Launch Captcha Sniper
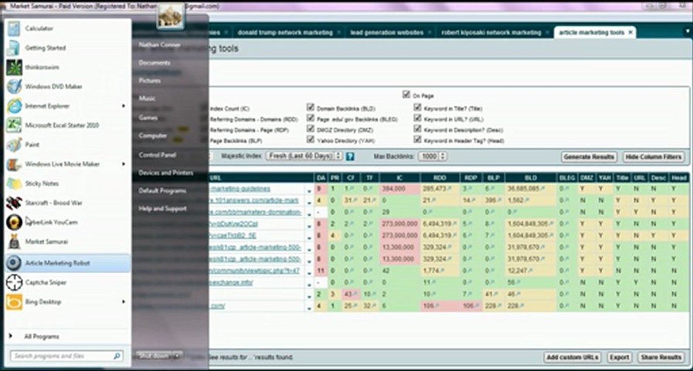Screen dimensions: 693x371 45,282
